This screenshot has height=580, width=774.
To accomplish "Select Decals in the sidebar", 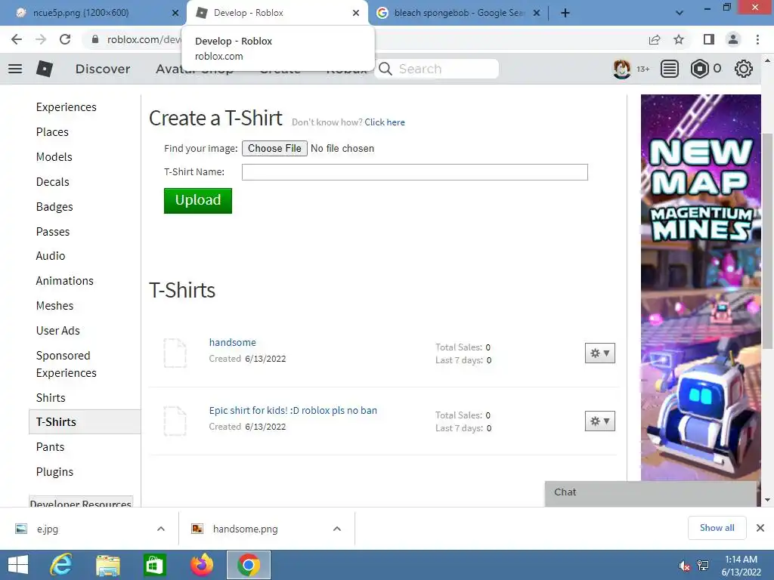I will point(53,182).
